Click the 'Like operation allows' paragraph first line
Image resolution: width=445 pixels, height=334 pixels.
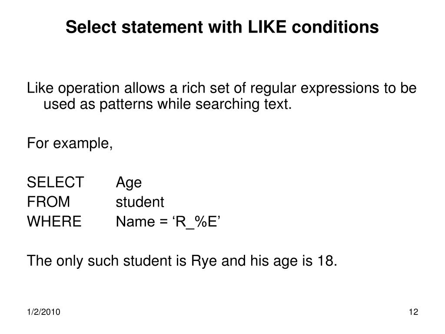(x=222, y=88)
